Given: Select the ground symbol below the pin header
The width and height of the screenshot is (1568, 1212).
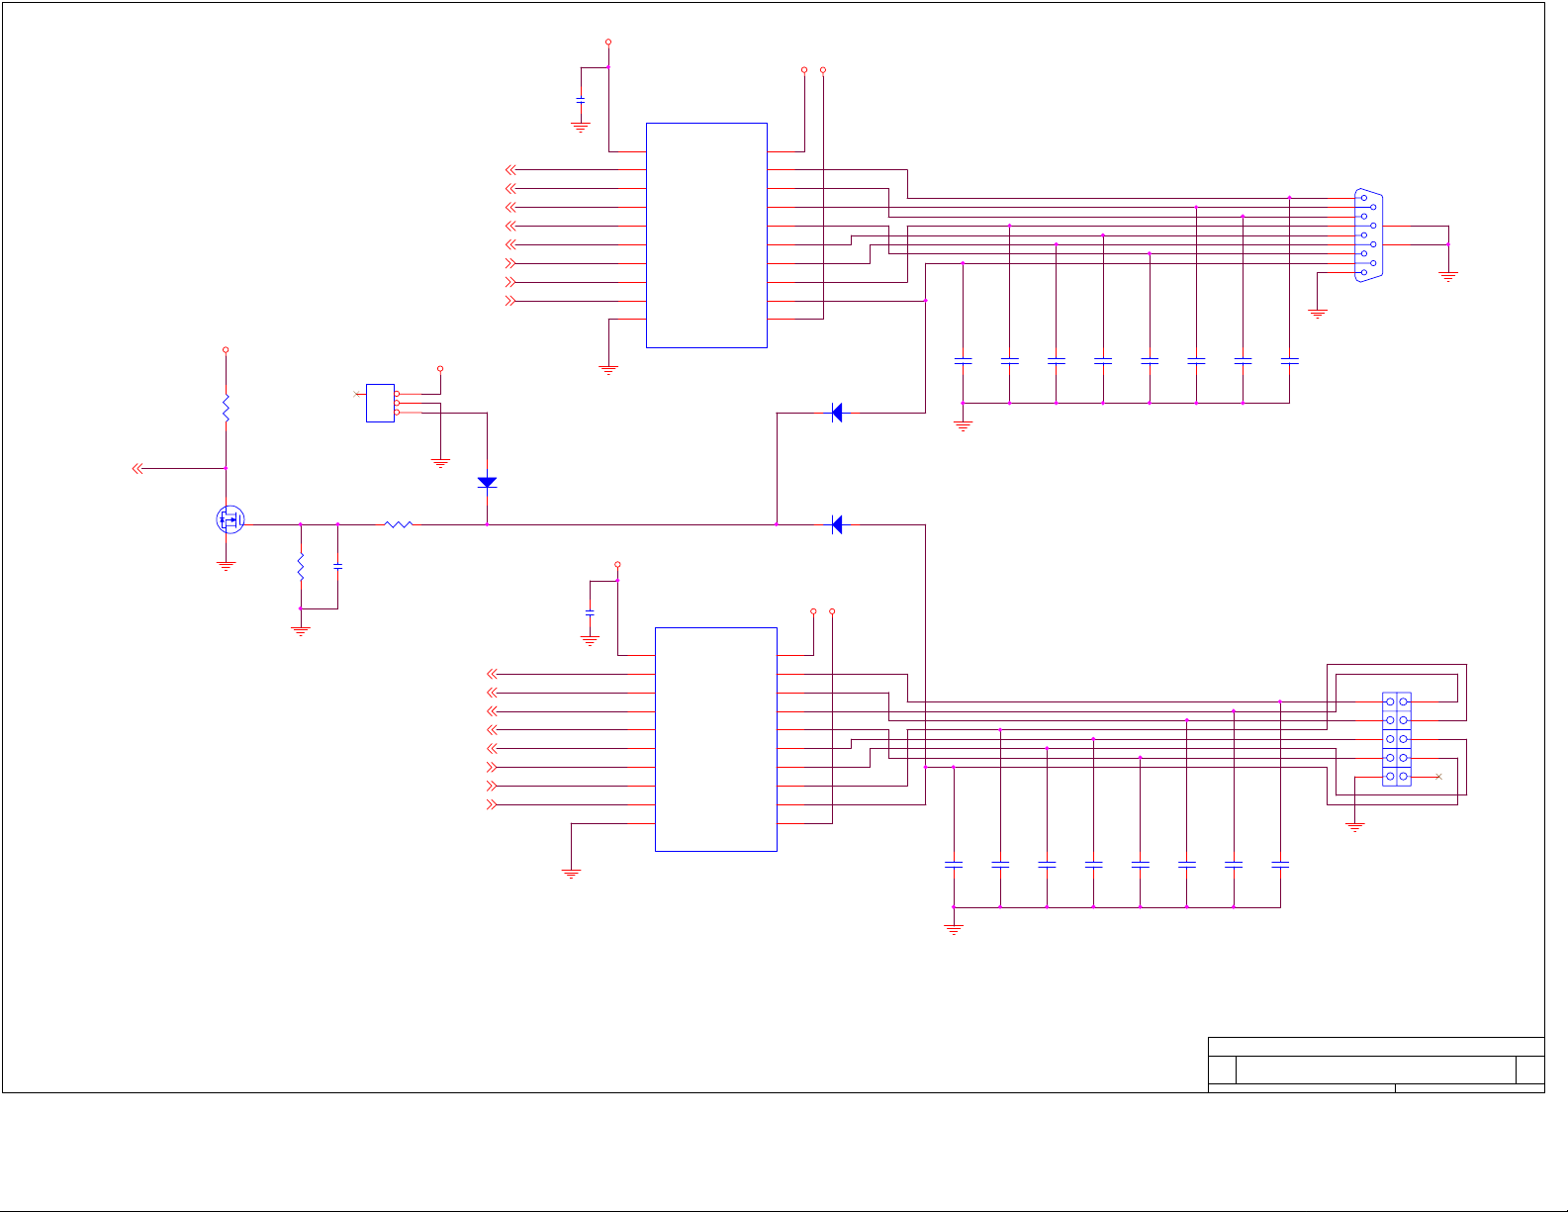Looking at the screenshot, I should tap(1355, 826).
